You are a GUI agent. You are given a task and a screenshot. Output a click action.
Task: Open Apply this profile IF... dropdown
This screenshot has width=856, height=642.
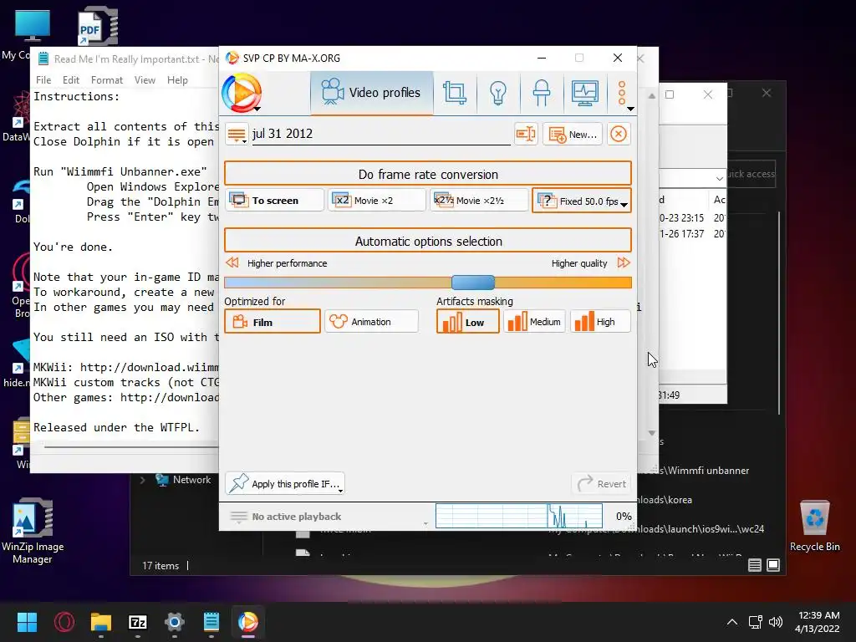[284, 484]
